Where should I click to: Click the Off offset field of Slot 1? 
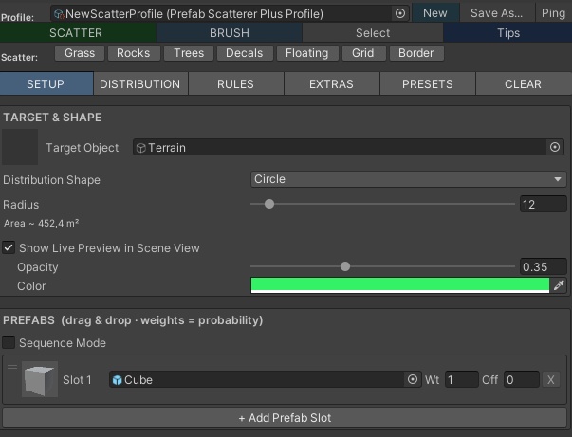[522, 380]
